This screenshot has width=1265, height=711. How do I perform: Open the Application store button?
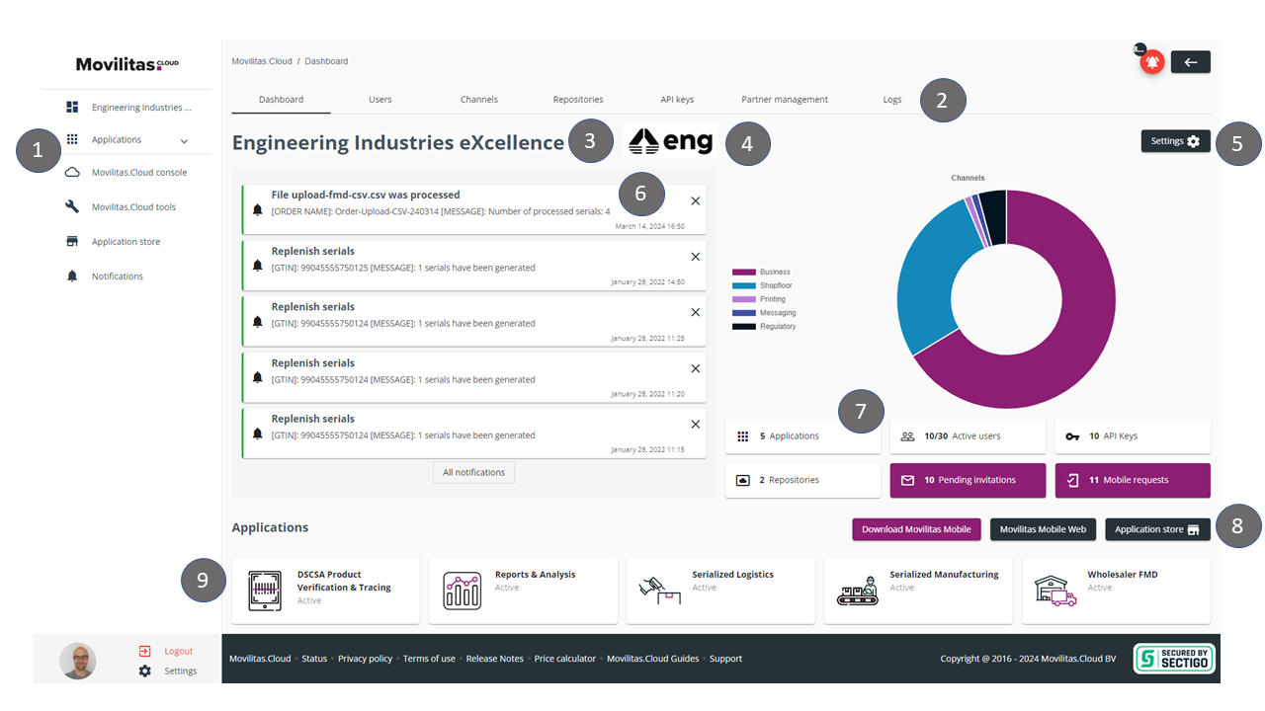[1157, 529]
